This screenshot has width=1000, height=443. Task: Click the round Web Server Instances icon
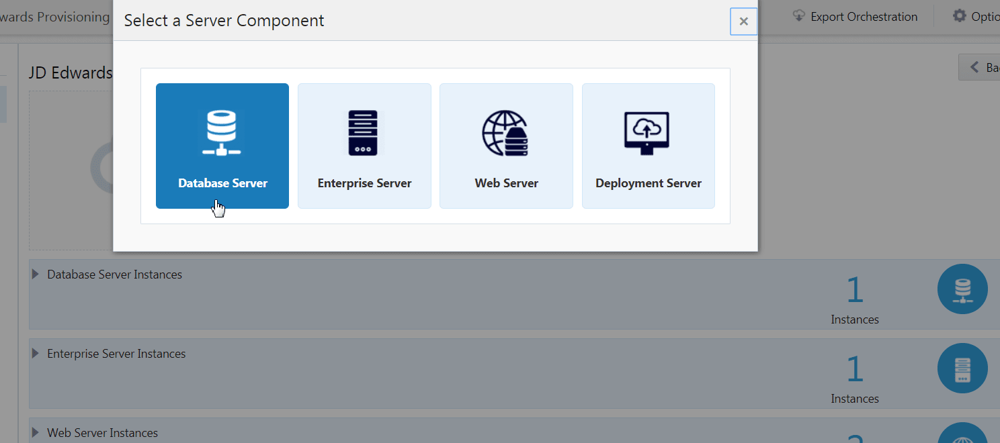pos(962,435)
